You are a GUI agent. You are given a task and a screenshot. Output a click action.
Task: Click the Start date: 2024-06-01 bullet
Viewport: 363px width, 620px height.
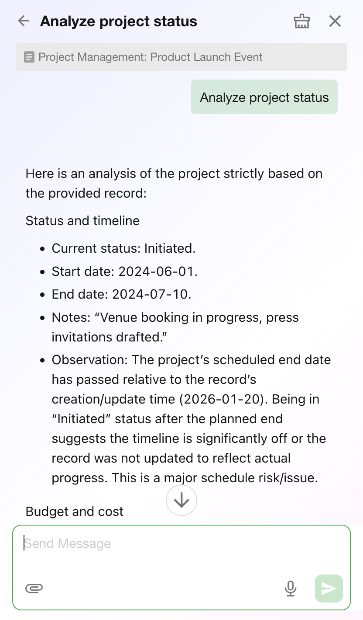[124, 272]
